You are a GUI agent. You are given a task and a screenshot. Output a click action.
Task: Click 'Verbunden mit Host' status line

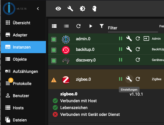[x=78, y=101]
